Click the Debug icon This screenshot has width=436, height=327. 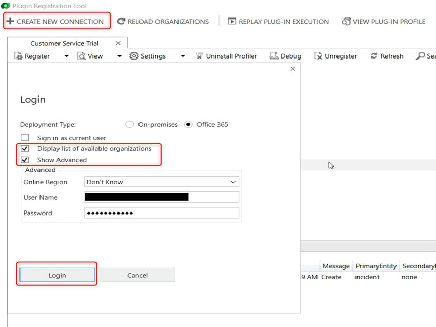(274, 56)
